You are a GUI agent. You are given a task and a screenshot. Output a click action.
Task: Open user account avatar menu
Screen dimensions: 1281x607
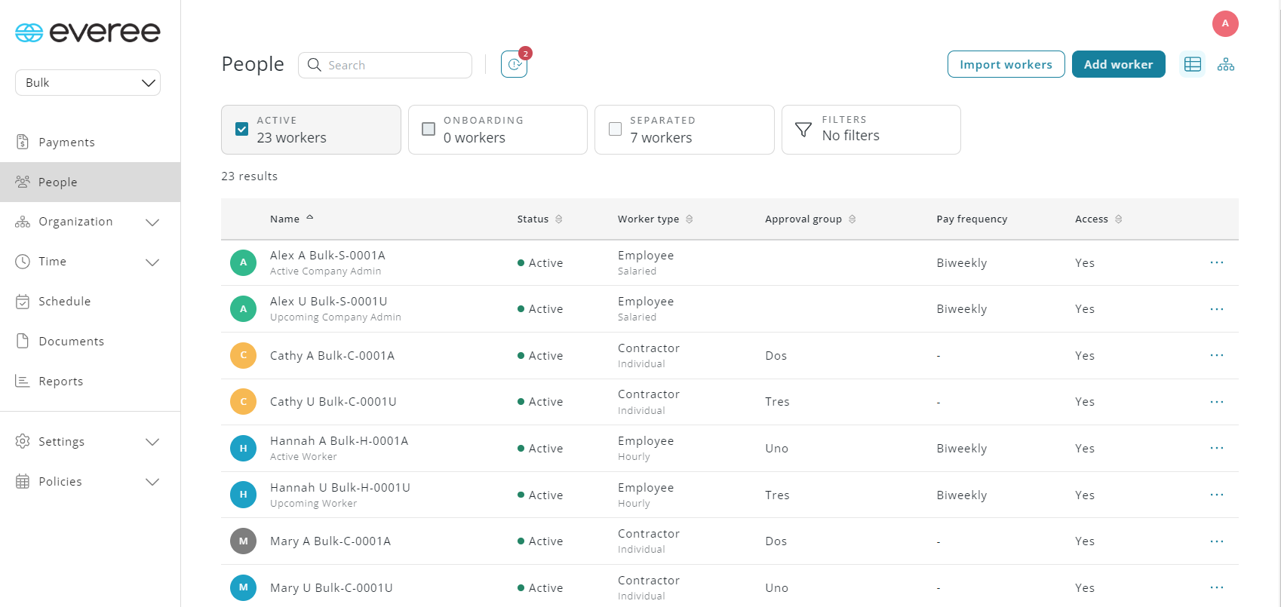[1225, 23]
